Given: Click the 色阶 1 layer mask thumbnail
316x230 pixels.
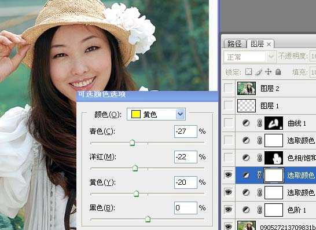Looking at the screenshot, I should pos(274,210).
